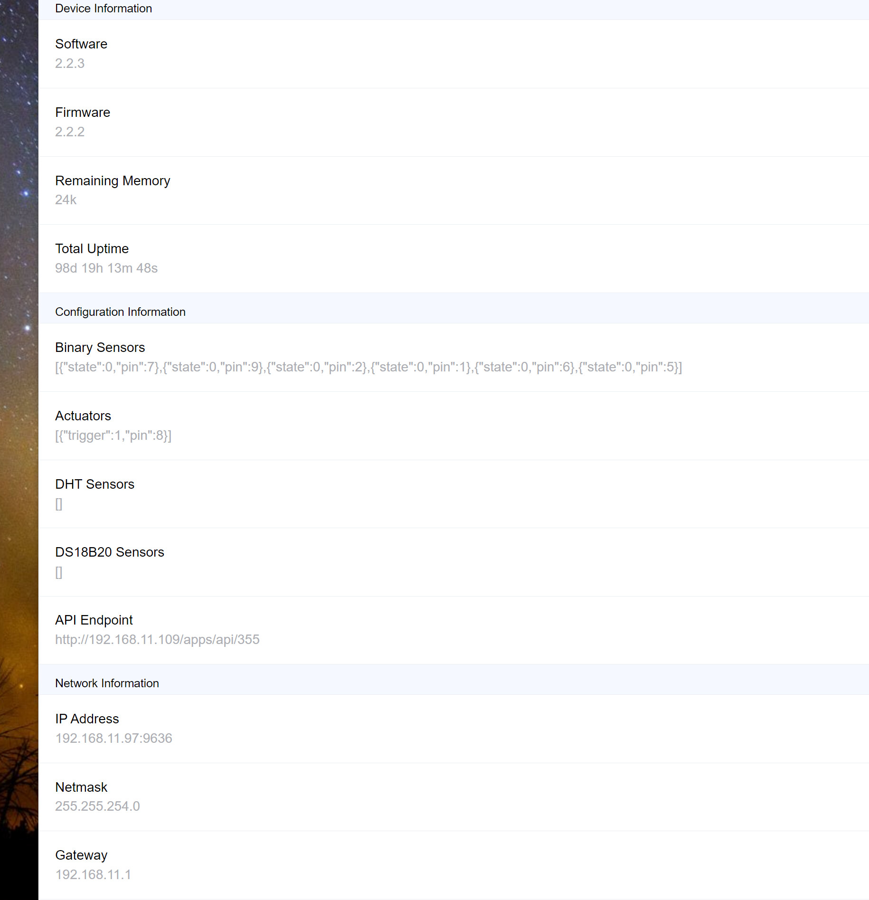Viewport: 869px width, 900px height.
Task: Click the Total Uptime value
Action: click(x=106, y=268)
